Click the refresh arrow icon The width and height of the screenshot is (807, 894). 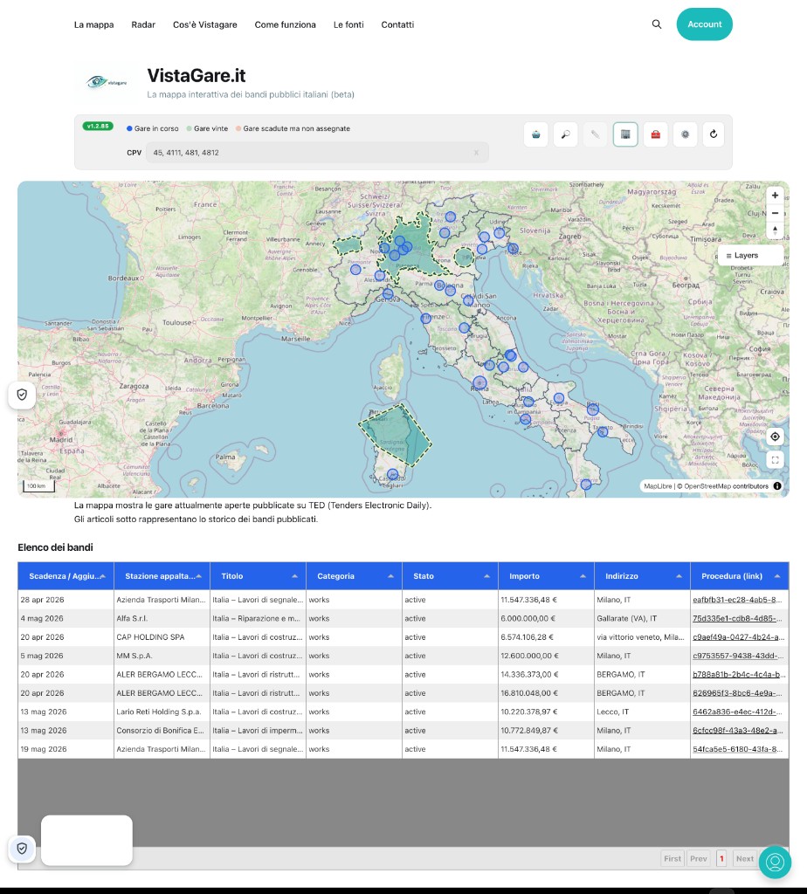[x=714, y=134]
